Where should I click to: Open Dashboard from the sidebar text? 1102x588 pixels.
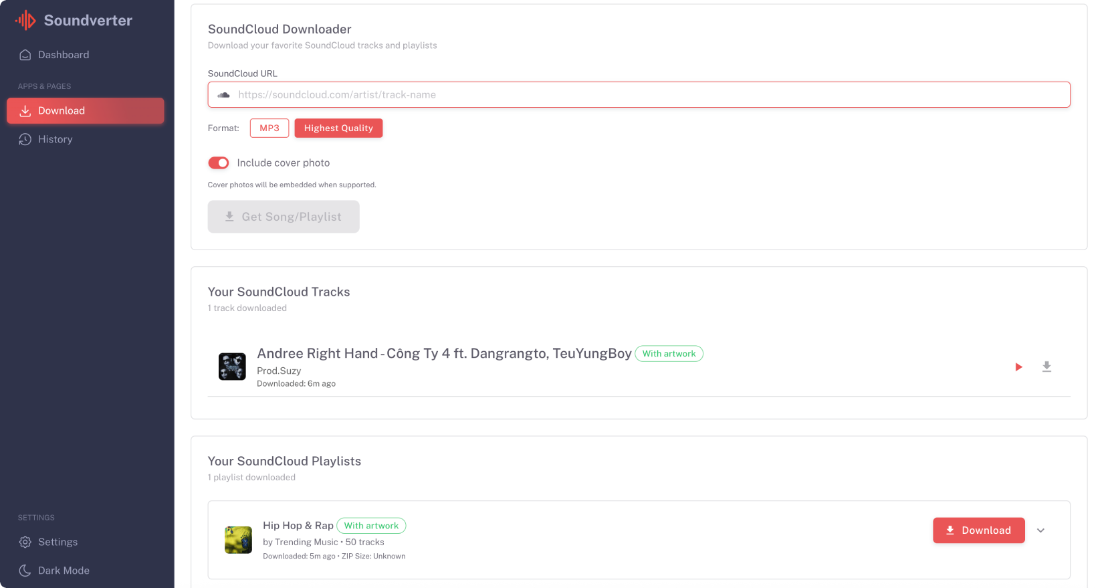tap(64, 55)
